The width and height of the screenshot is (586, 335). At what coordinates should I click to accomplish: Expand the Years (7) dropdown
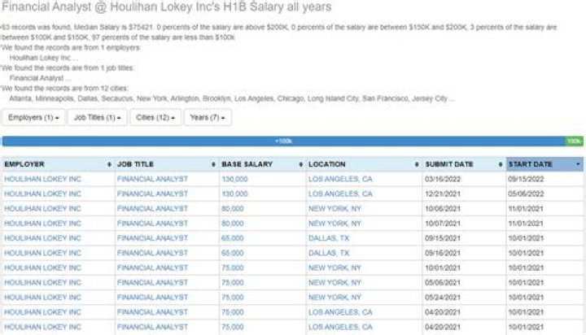pos(208,117)
